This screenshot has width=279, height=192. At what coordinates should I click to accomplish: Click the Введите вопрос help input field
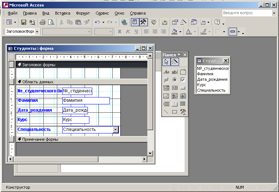tap(247, 13)
